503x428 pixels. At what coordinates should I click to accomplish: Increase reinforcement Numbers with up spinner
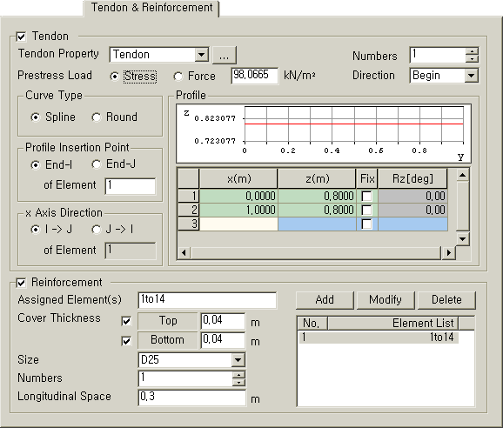click(238, 375)
